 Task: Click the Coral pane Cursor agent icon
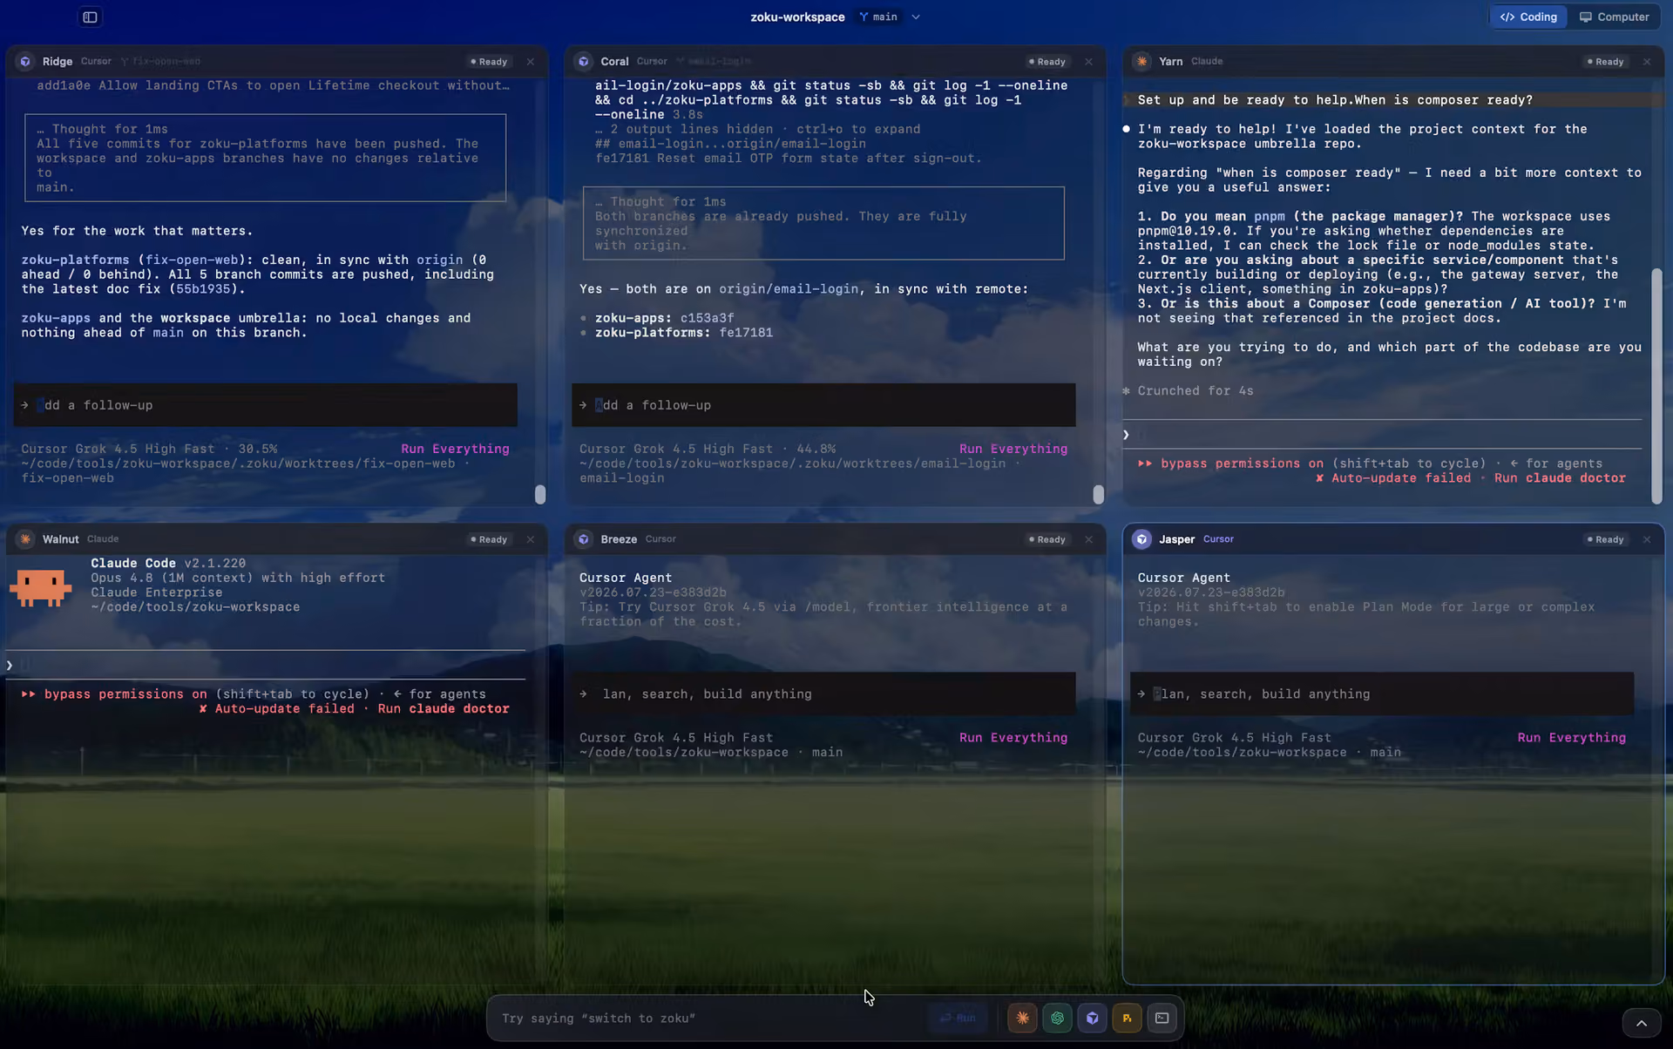584,62
